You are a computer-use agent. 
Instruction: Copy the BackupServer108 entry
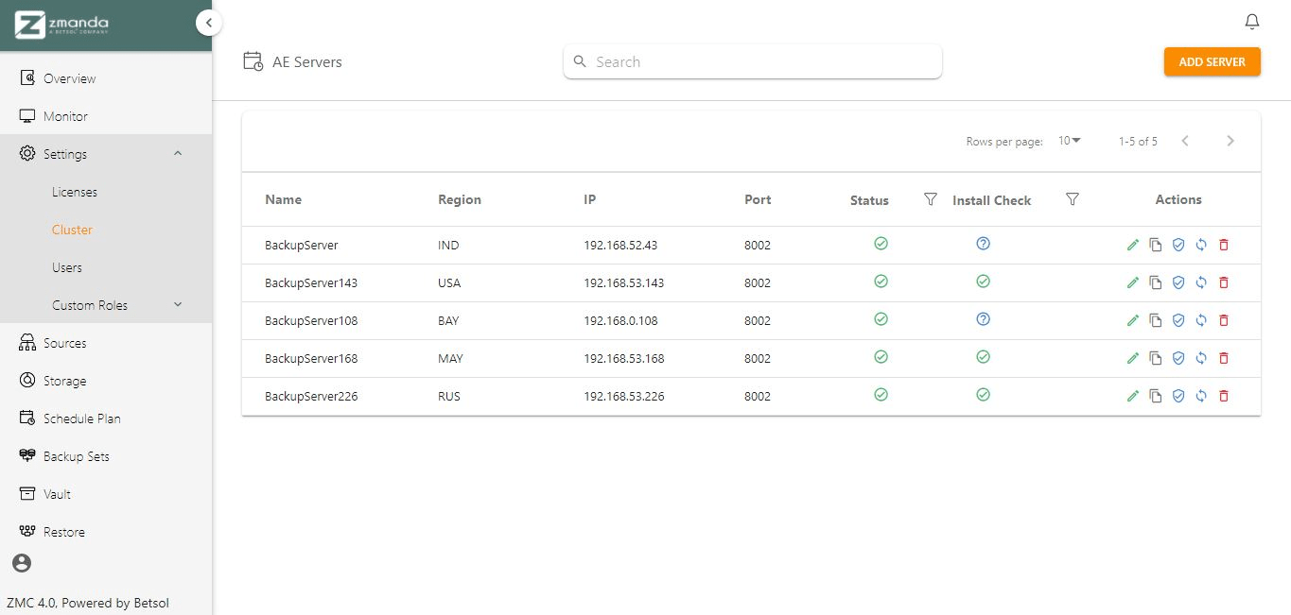click(1156, 320)
